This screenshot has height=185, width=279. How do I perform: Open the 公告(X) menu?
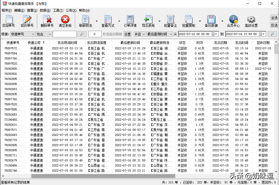coord(71,10)
